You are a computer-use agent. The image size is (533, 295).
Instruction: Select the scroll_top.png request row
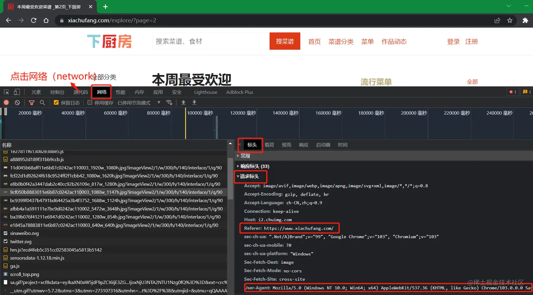pos(114,274)
